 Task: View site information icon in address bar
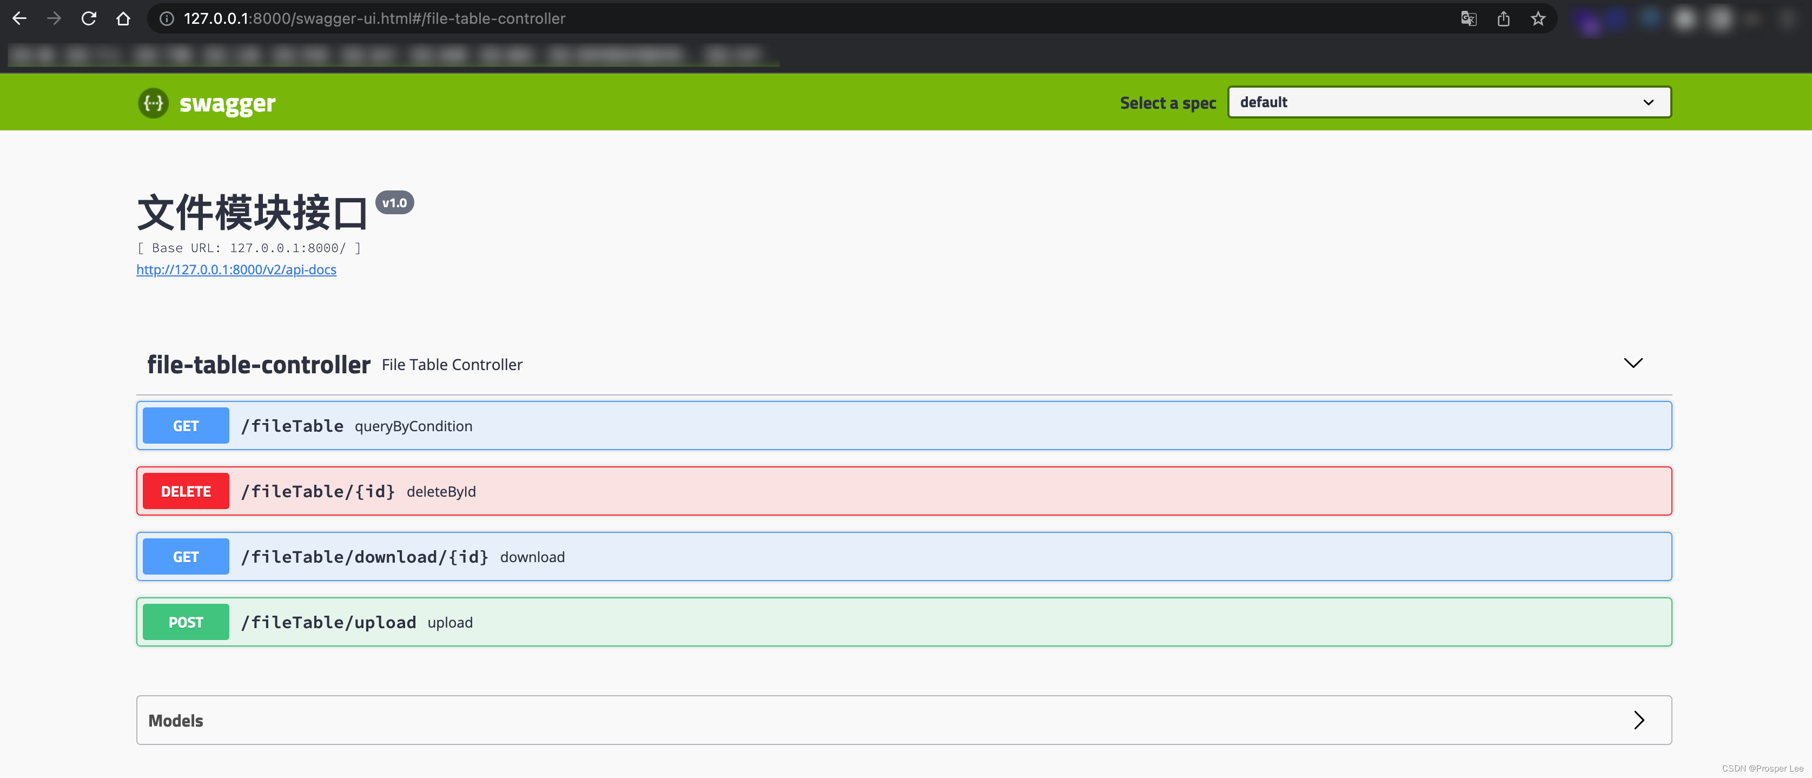click(x=167, y=19)
